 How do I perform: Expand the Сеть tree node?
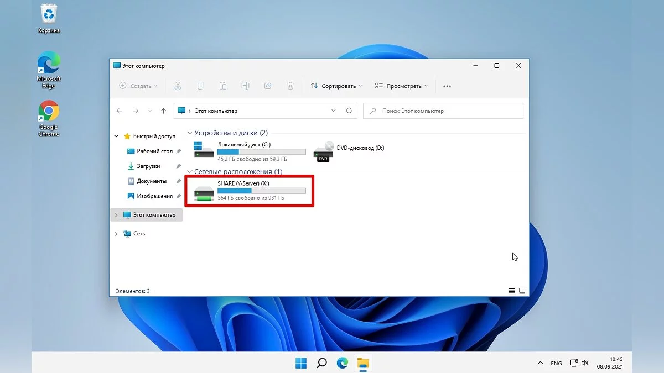pos(116,234)
